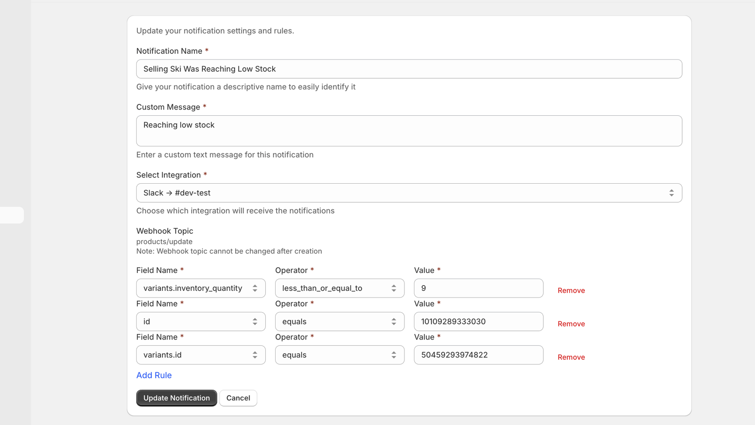Click the highlighted item in left sidebar
Image resolution: width=755 pixels, height=425 pixels.
[x=12, y=215]
